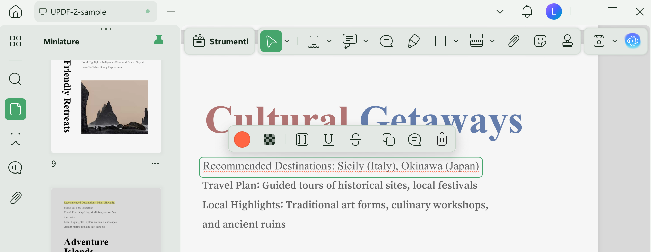Open the bookmarks panel
The image size is (651, 252).
point(16,139)
